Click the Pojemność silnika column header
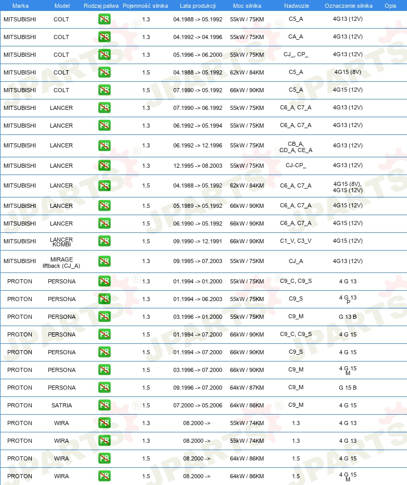Image resolution: width=407 pixels, height=485 pixels. [145, 6]
